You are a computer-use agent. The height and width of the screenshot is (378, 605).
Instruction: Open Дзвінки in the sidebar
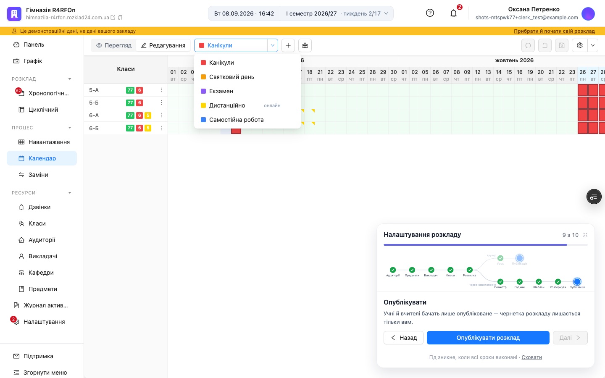pyautogui.click(x=42, y=207)
